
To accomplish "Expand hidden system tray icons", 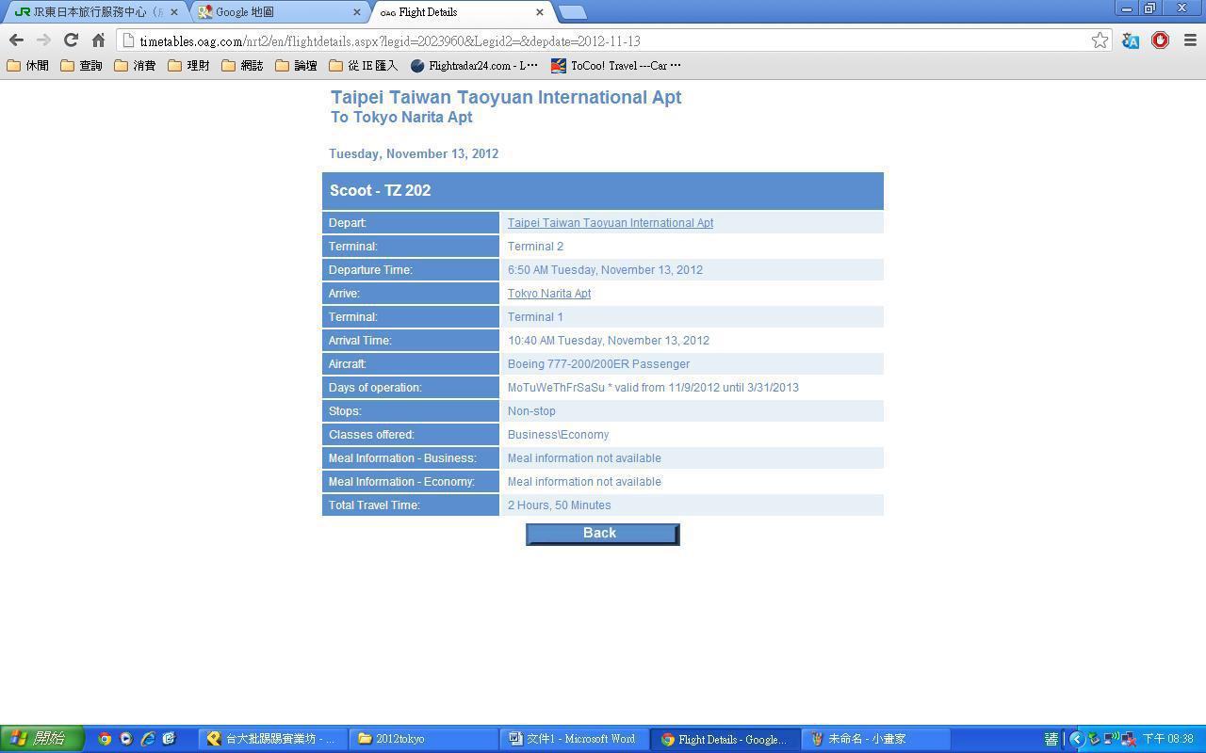I will [1077, 739].
